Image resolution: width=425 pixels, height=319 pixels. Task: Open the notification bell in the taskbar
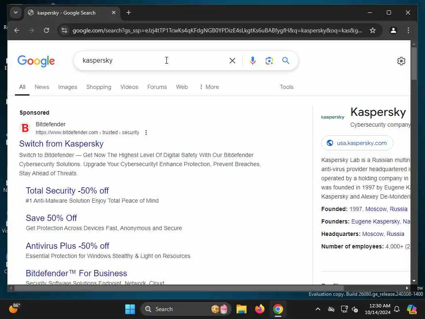coord(397,309)
